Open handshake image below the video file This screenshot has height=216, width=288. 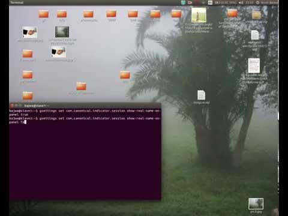(x=58, y=52)
